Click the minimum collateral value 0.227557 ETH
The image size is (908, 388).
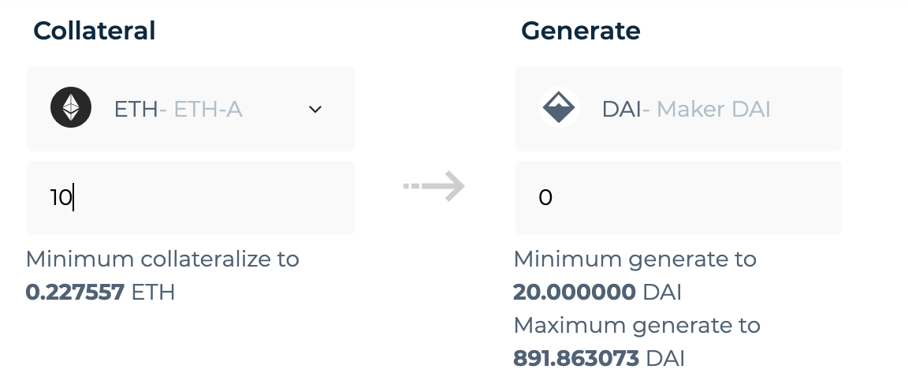[100, 293]
